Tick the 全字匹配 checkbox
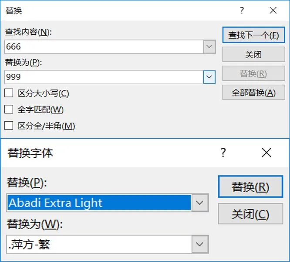This screenshot has width=290, height=262. [9, 109]
